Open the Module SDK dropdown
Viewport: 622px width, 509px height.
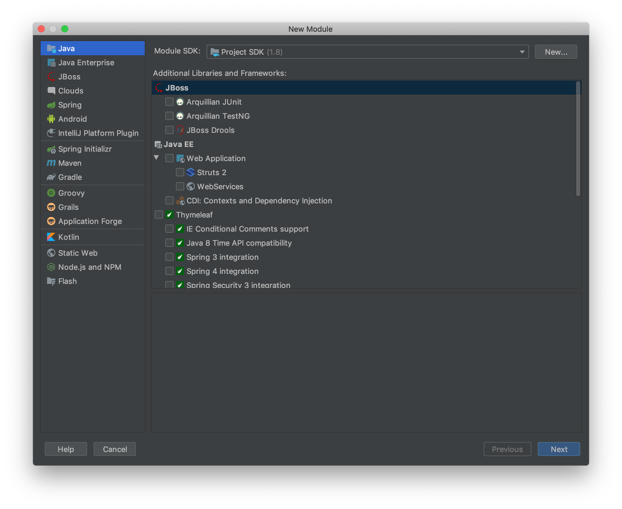pos(367,52)
